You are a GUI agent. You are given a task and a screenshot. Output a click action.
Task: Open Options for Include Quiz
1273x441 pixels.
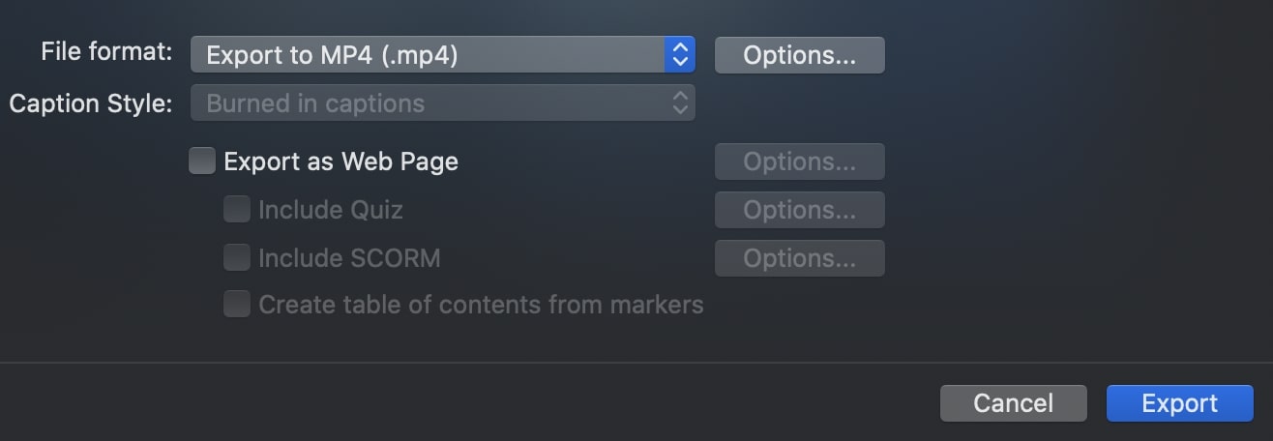799,210
